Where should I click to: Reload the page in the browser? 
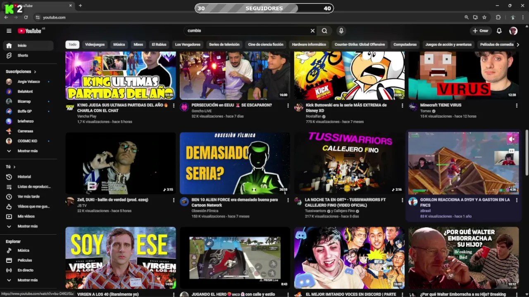pos(26,17)
